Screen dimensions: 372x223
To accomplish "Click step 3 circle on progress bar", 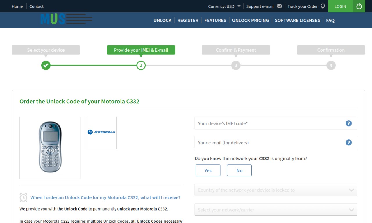I will 236,65.
